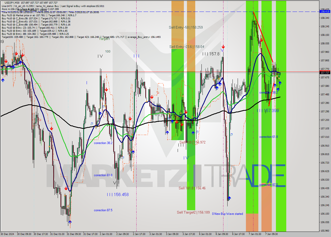
Task: Click the highlighted 158.410 price tag
Action: [325, 12]
